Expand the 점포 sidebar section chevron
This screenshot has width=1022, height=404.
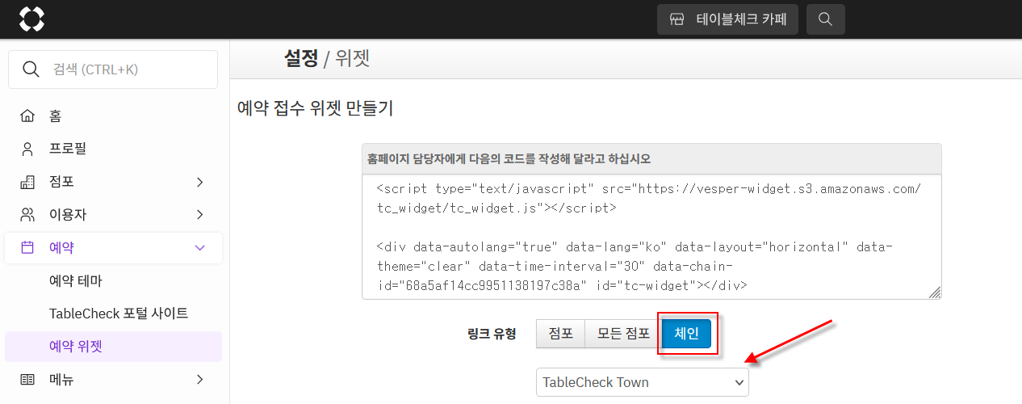tap(200, 182)
